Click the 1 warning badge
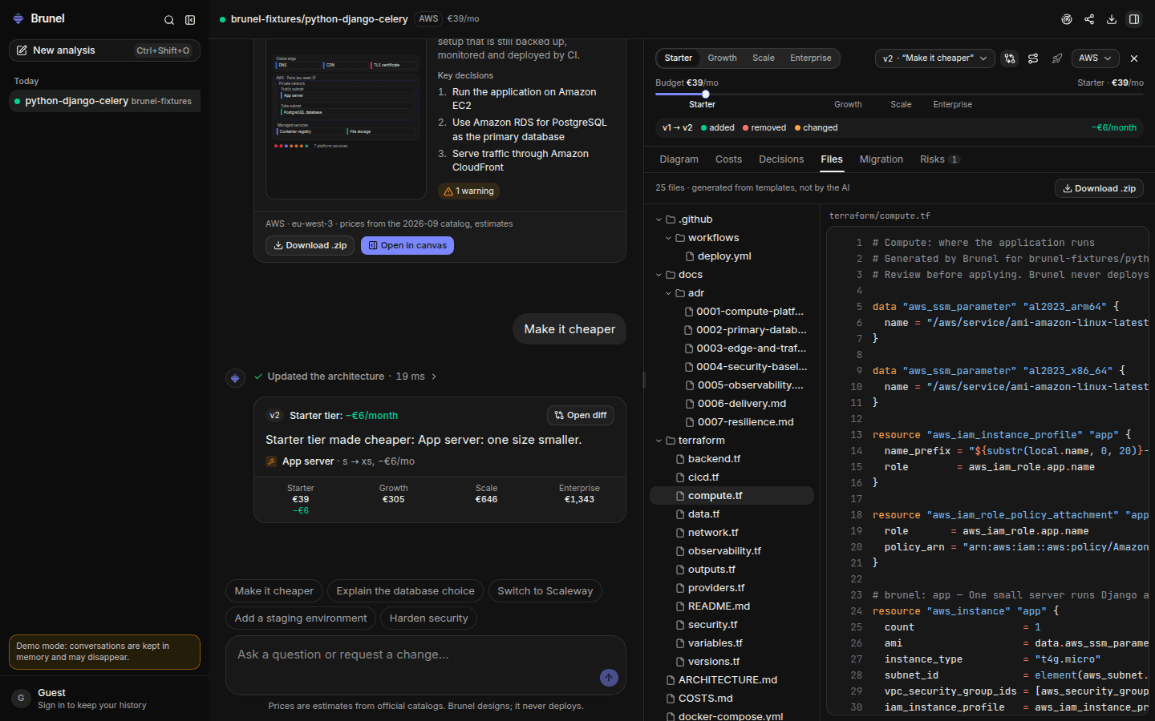Viewport: 1155px width, 721px height. [x=469, y=191]
